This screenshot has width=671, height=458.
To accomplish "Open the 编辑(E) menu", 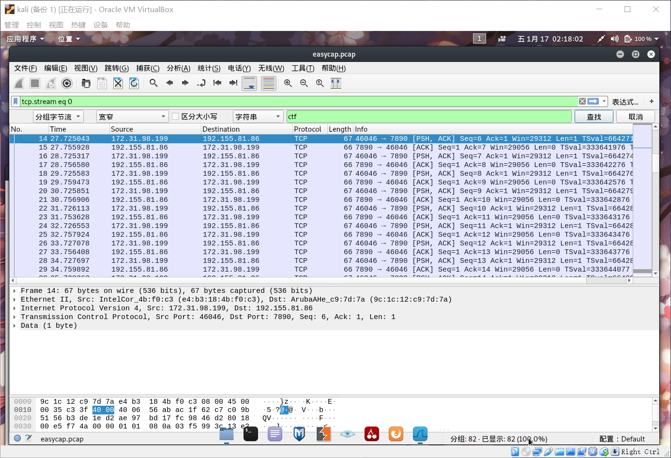I will pyautogui.click(x=56, y=68).
